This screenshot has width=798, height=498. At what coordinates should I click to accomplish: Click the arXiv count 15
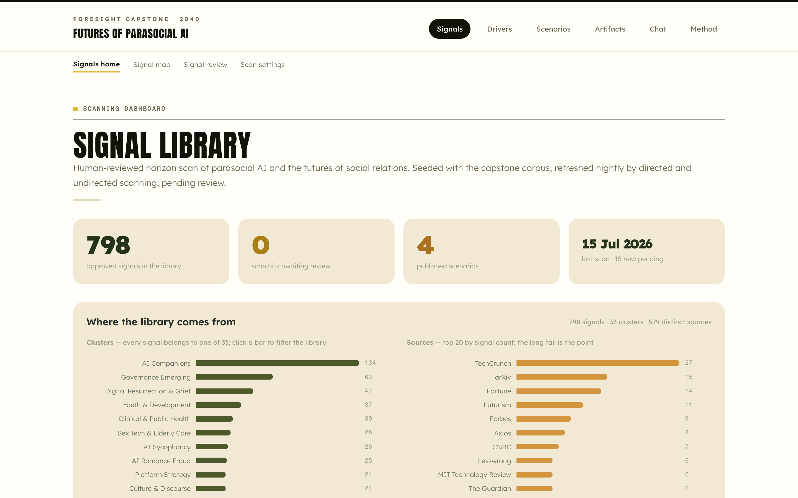689,377
